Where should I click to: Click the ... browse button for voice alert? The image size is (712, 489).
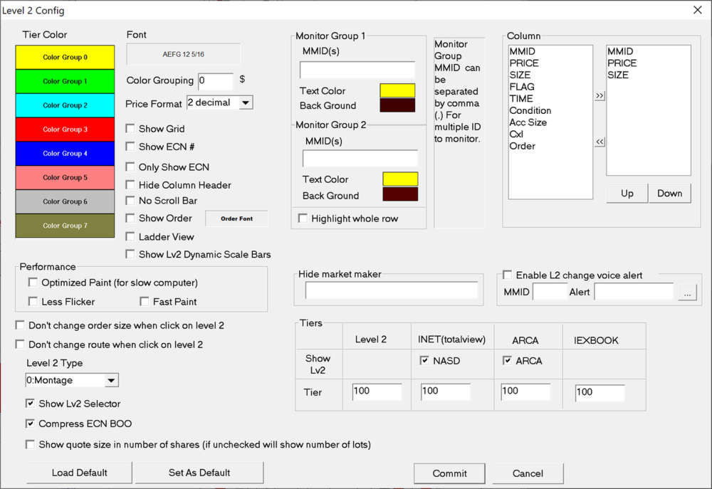[x=687, y=293]
